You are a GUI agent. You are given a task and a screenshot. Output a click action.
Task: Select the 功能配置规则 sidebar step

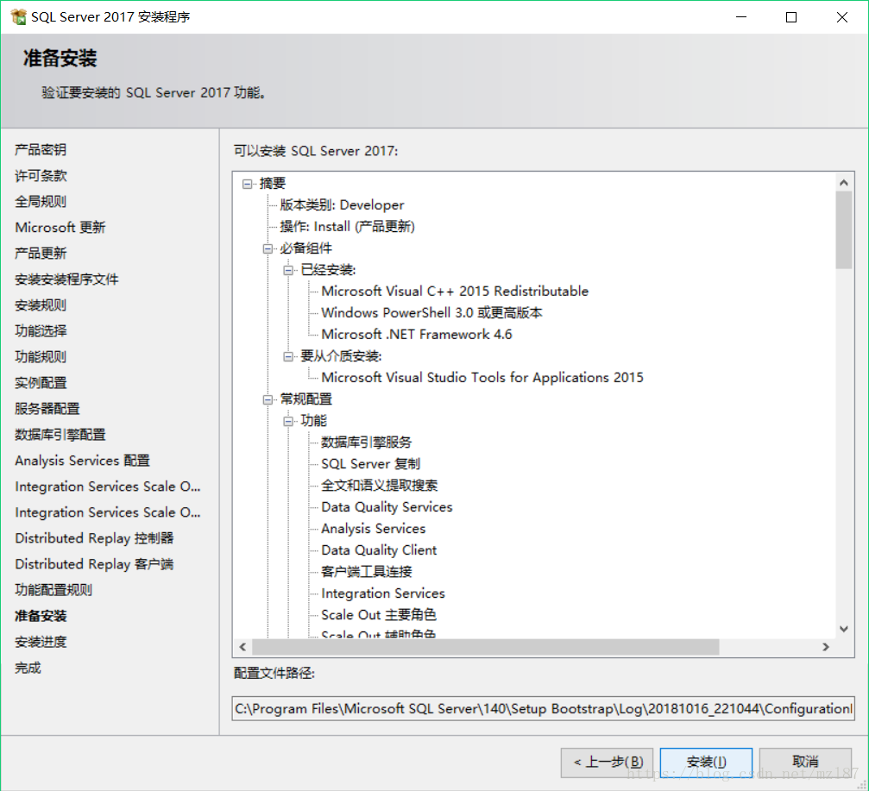pos(54,590)
